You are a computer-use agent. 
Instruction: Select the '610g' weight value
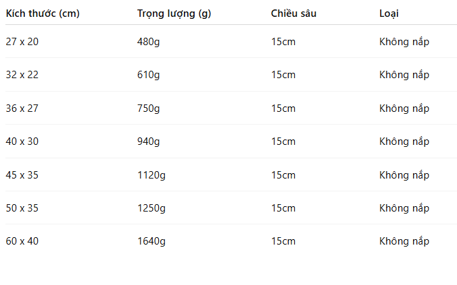pyautogui.click(x=149, y=75)
